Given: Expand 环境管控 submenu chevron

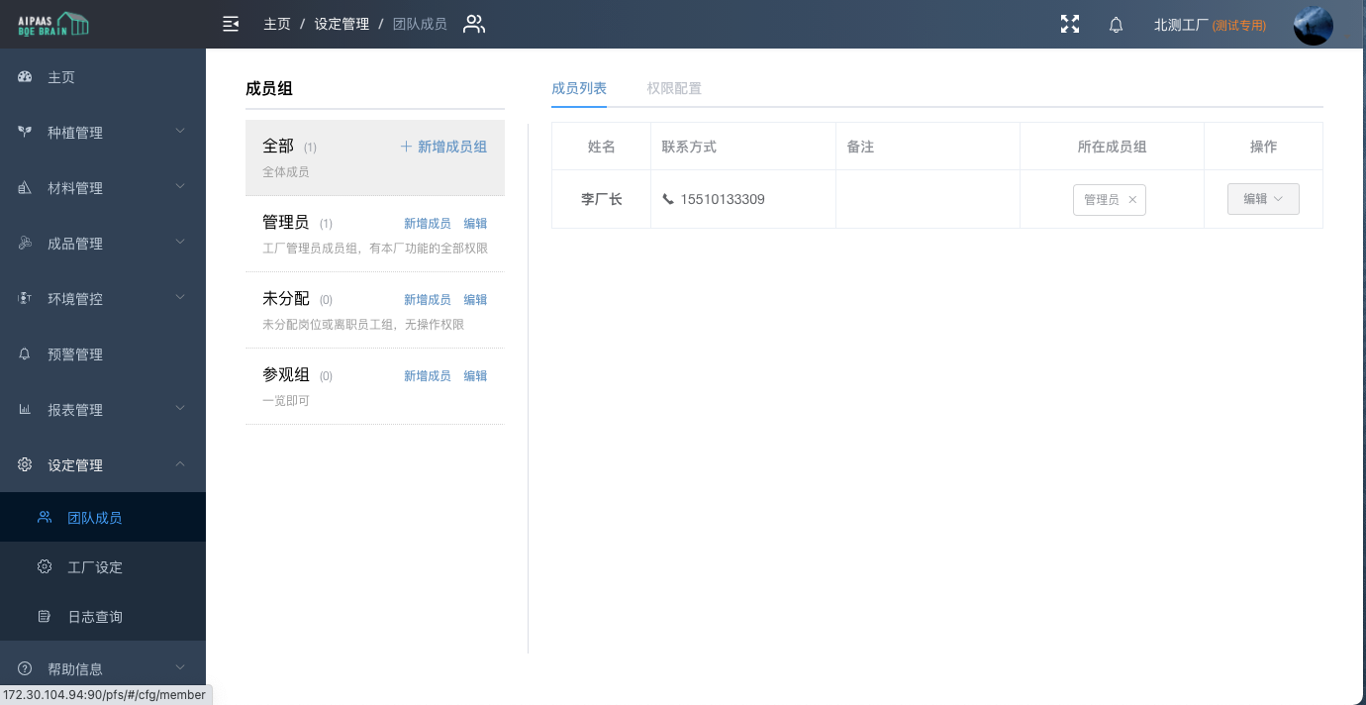Looking at the screenshot, I should point(180,297).
